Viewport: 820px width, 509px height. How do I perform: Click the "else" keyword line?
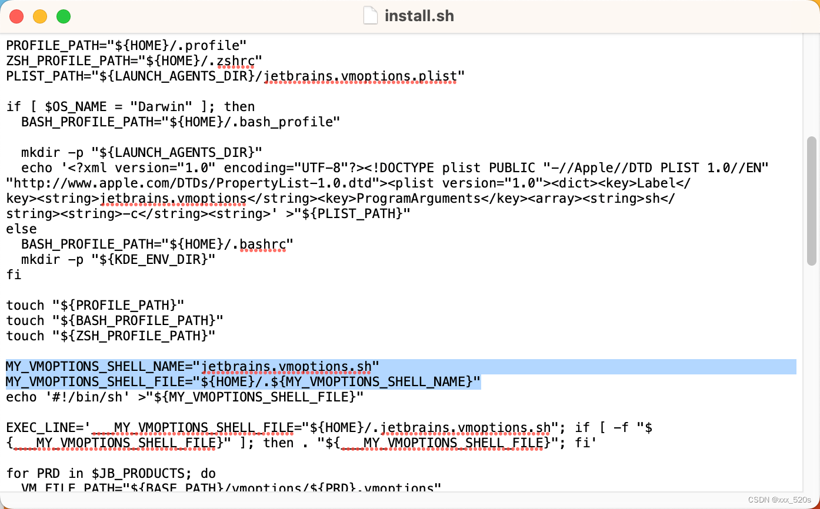(21, 229)
